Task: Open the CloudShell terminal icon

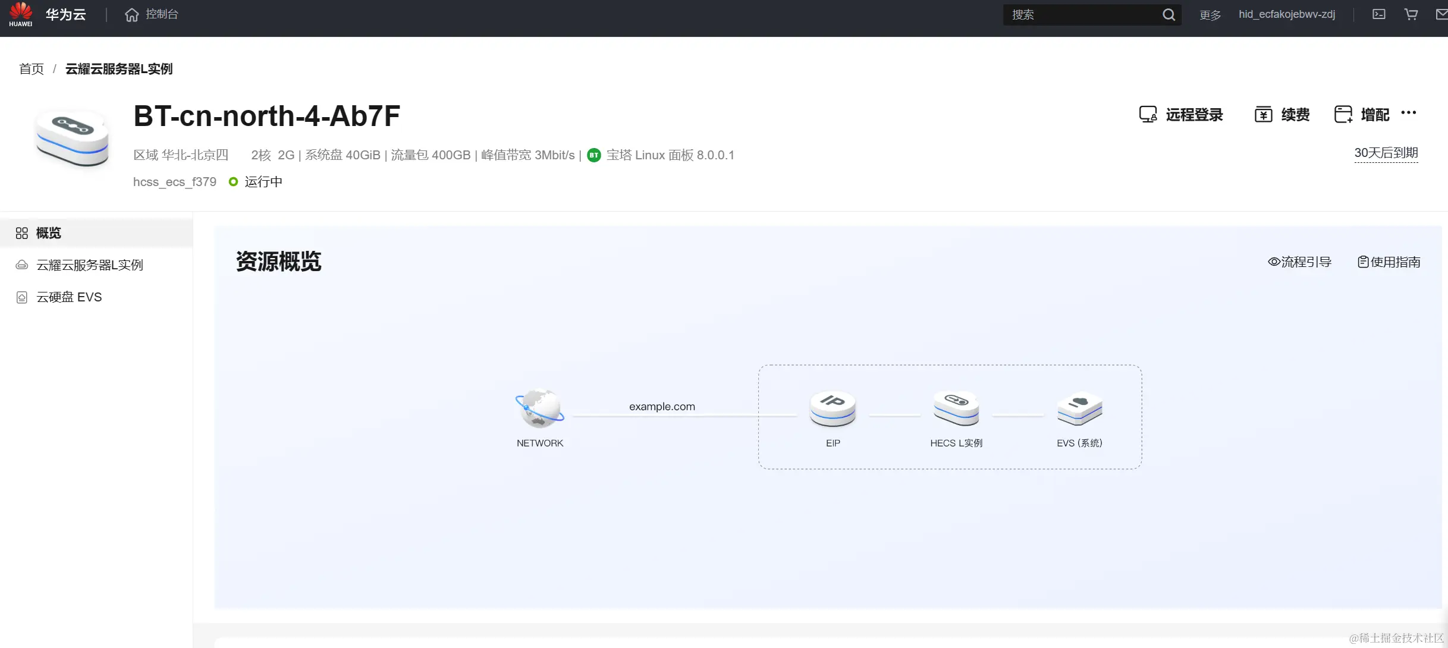Action: (x=1378, y=14)
